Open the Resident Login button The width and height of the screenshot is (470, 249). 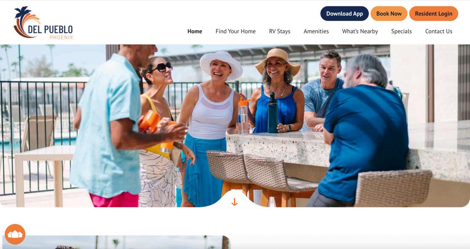coord(433,14)
